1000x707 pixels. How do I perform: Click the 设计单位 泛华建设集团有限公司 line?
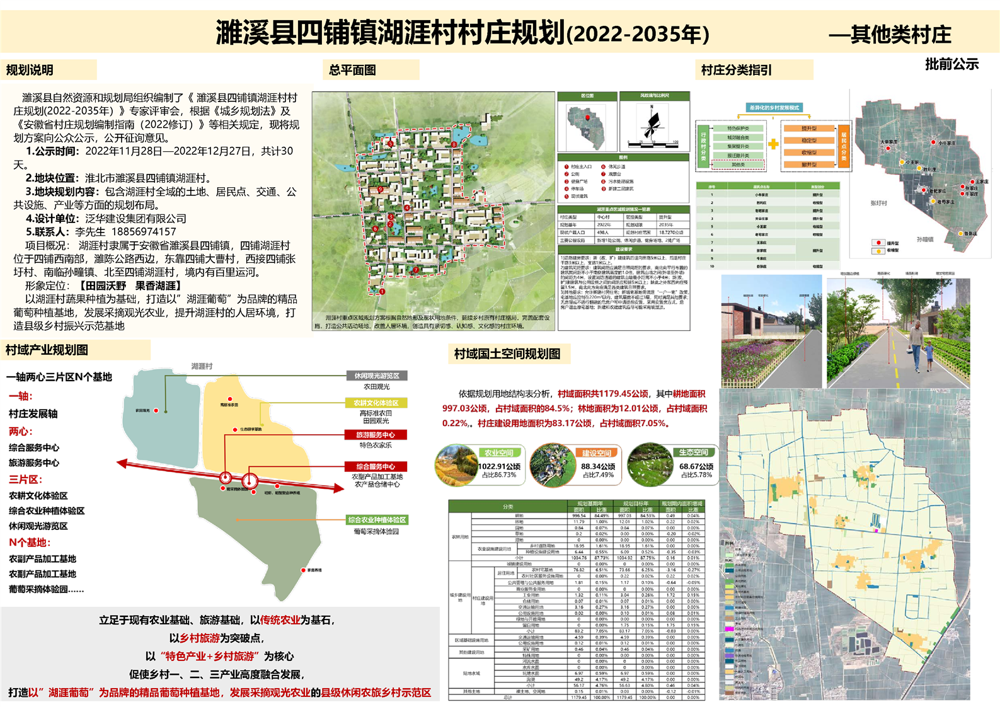106,219
